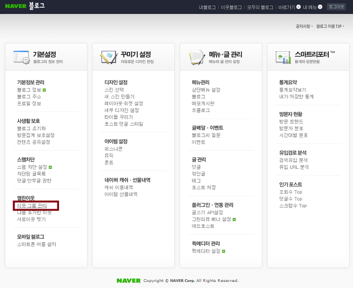
Task: Open 방문자 분포
Action: pos(291,129)
